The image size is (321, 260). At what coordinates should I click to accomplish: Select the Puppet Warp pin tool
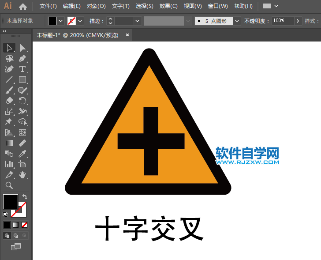click(x=9, y=122)
